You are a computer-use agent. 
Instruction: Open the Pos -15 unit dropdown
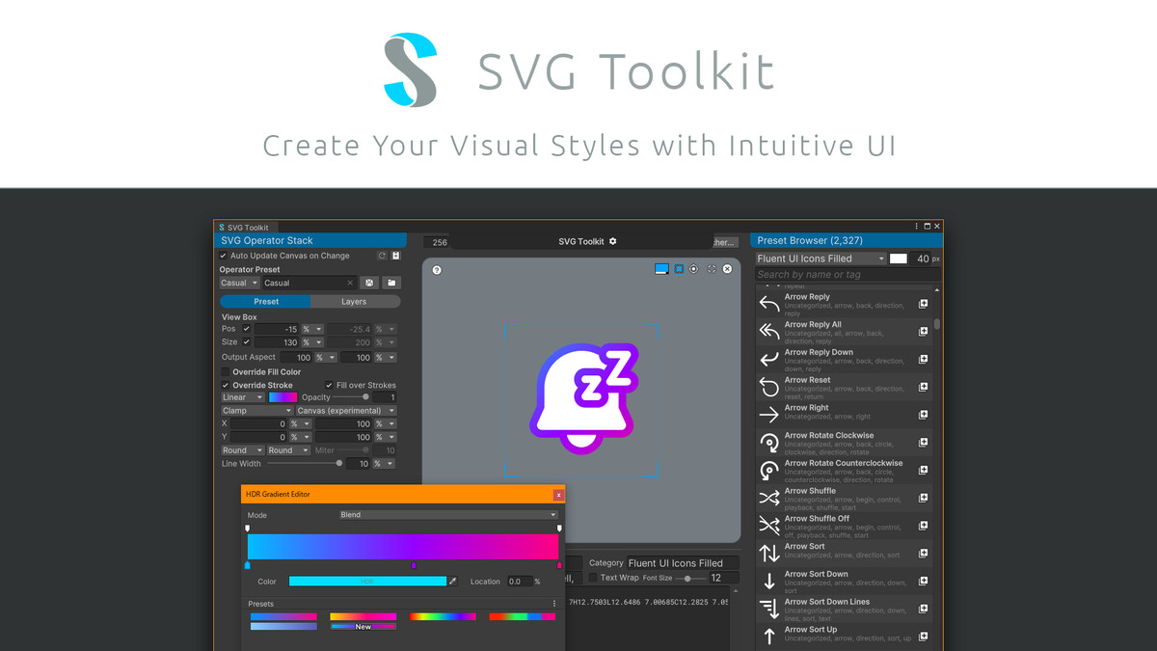coord(312,329)
